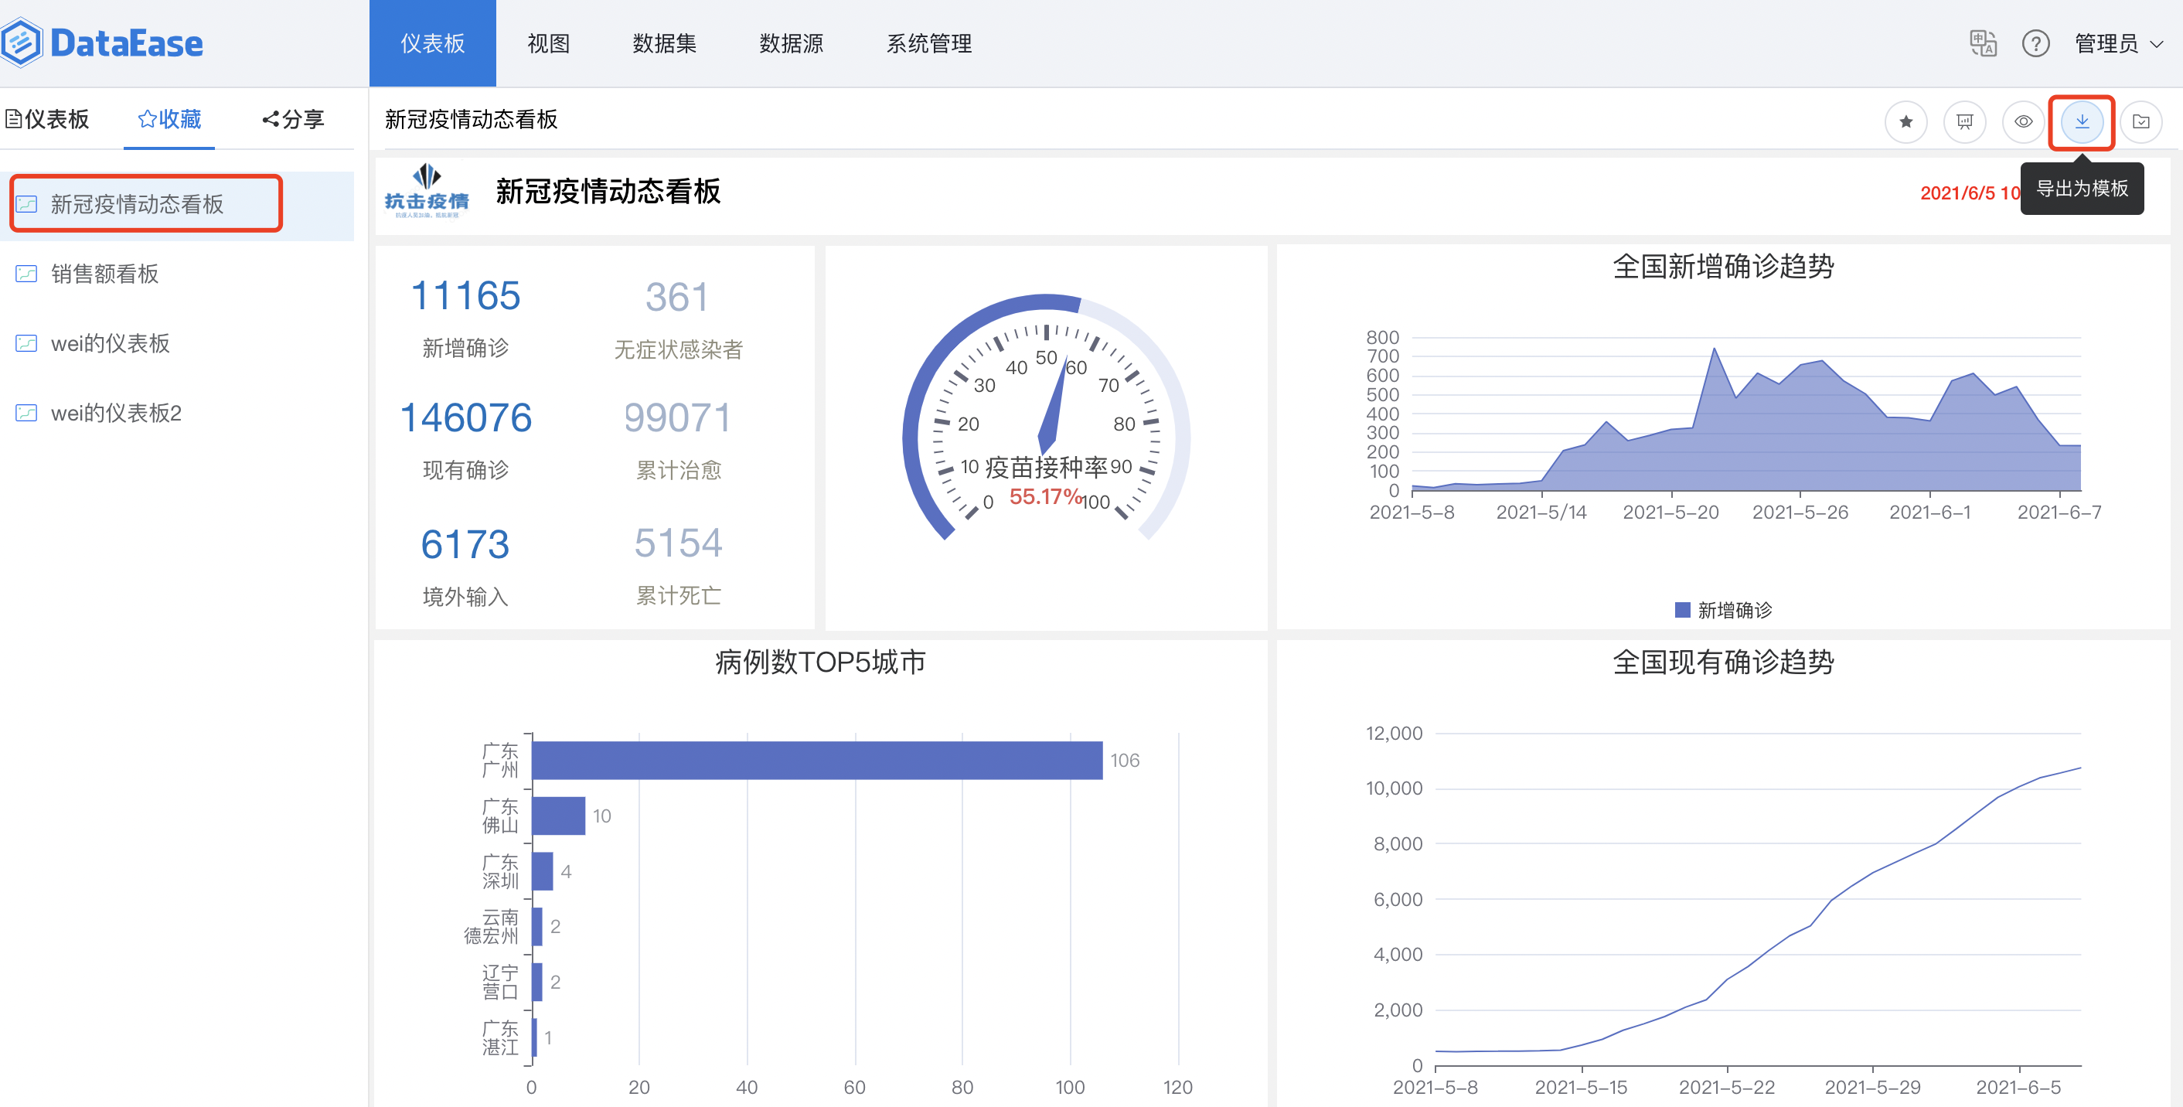Open 销售额看板 in favorites list

tap(177, 274)
